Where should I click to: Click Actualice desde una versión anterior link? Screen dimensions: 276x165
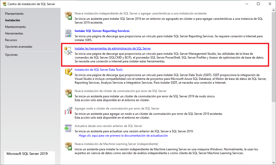pos(108,126)
